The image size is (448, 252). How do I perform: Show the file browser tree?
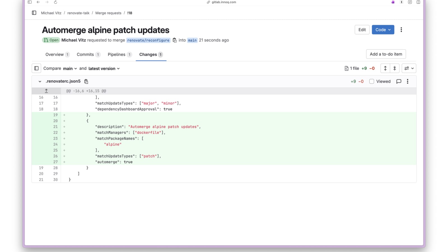click(36, 68)
